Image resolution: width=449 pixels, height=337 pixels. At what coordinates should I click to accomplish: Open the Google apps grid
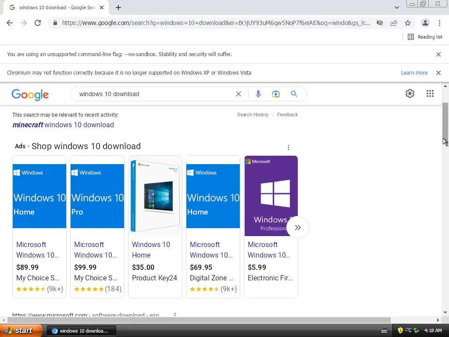pos(430,93)
